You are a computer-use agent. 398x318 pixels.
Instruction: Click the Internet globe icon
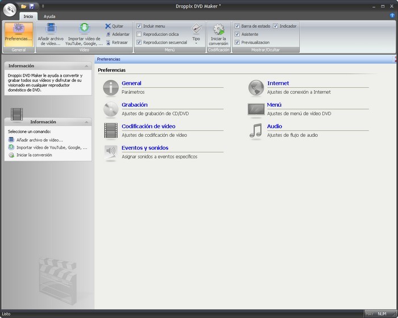(x=256, y=88)
